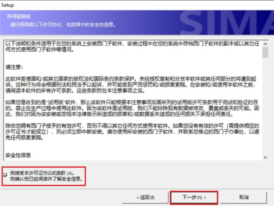Click the license text scroll down arrow
Image resolution: width=274 pixels, height=206 pixels.
coord(265,157)
